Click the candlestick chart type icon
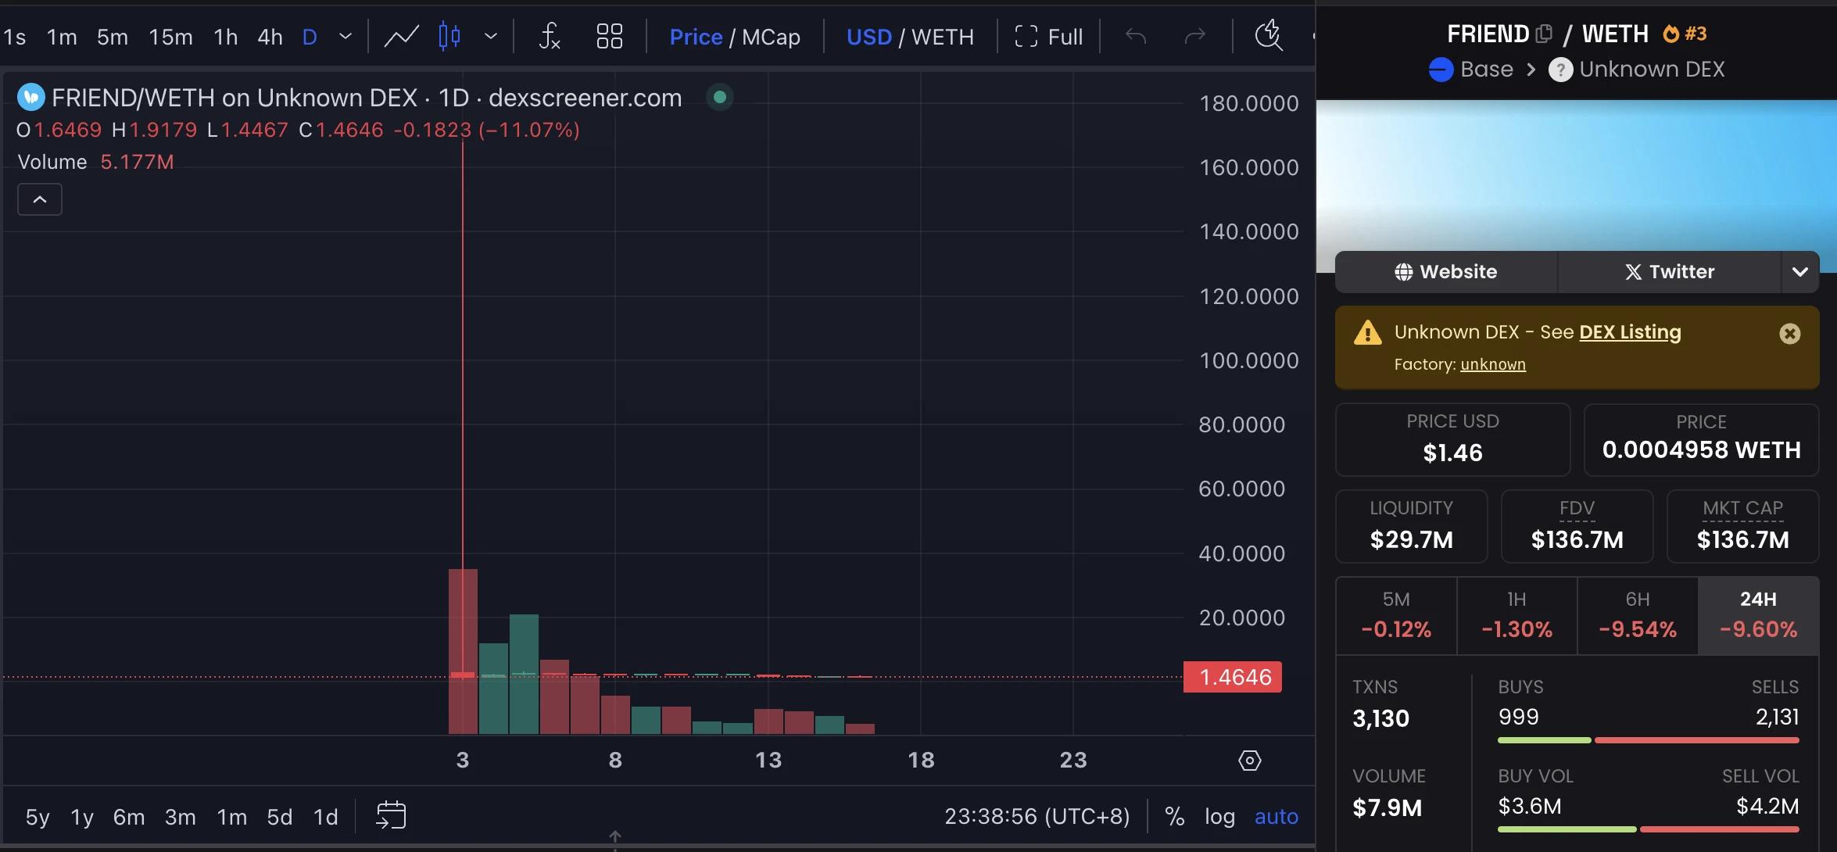Viewport: 1837px width, 852px height. pyautogui.click(x=450, y=35)
